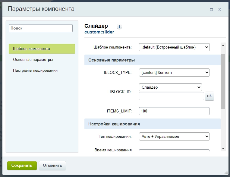This screenshot has height=177, width=230.
Task: Click the Настройки кеширования section header
Action: point(153,124)
